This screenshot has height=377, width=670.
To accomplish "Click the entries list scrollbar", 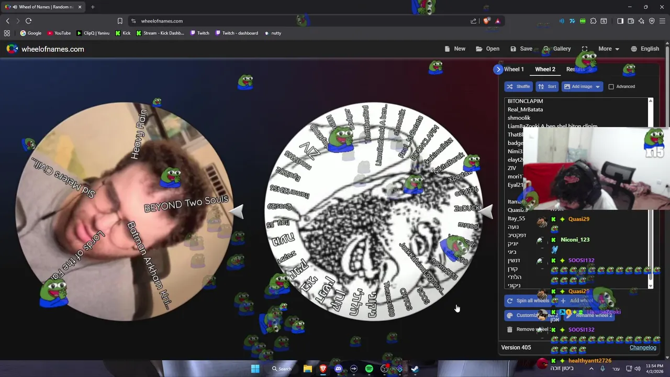I will (651, 193).
